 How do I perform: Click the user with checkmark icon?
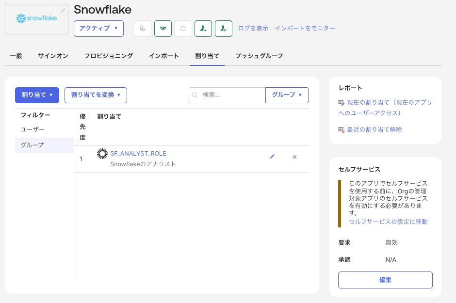tap(224, 29)
